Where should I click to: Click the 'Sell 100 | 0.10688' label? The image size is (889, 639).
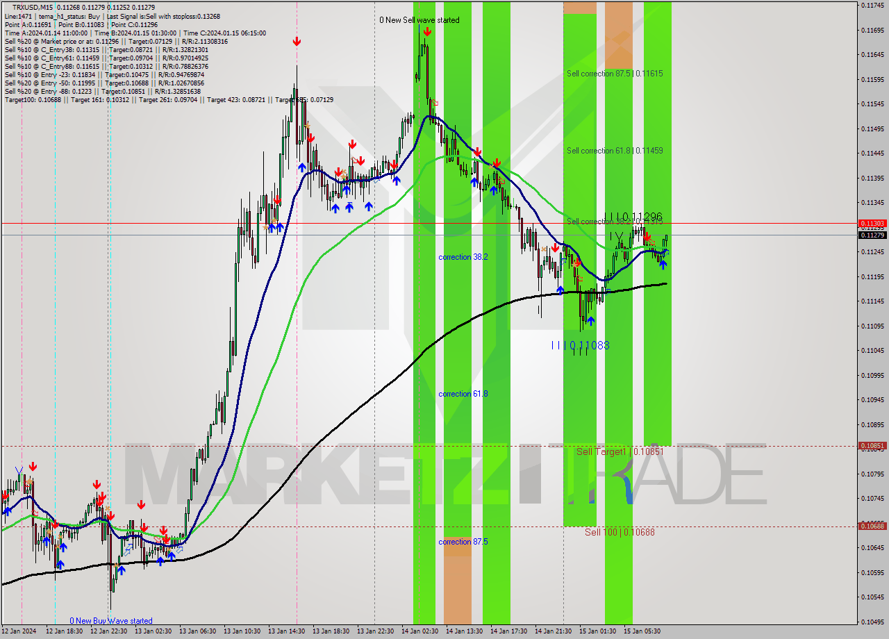pos(620,532)
